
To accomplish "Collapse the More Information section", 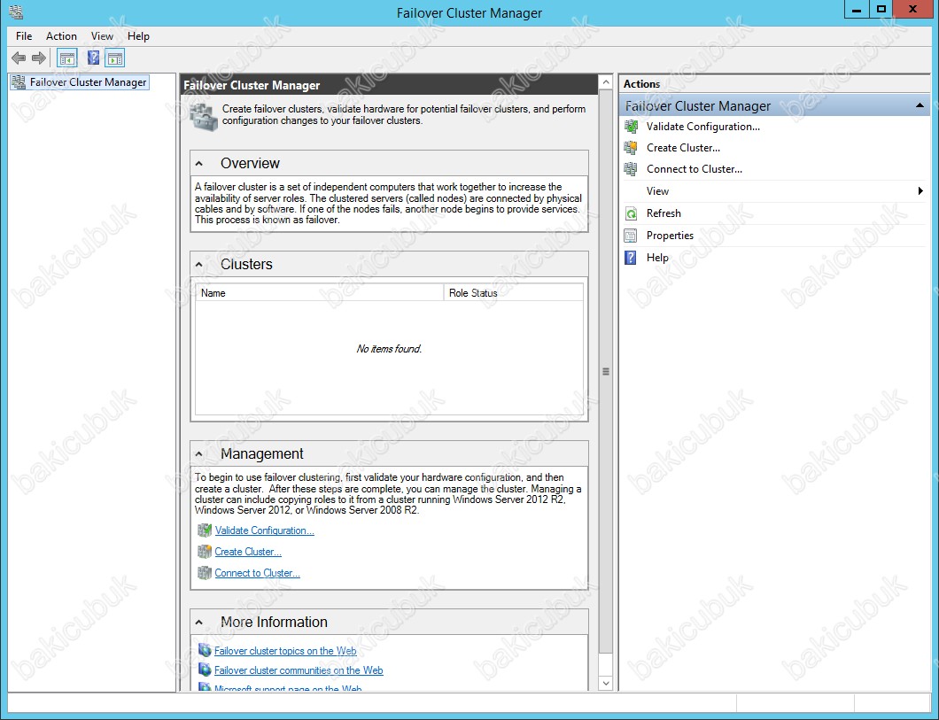I will [x=199, y=623].
